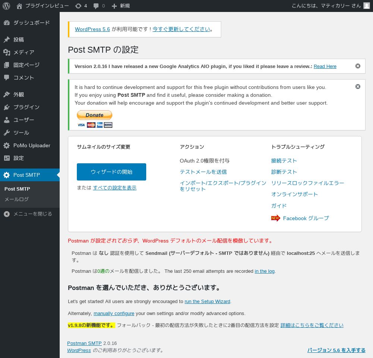
Task: Click 'manually configure' link
Action: click(114, 314)
